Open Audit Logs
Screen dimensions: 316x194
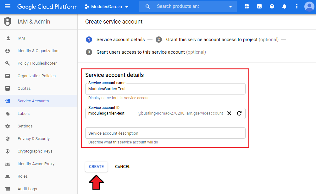(x=27, y=189)
